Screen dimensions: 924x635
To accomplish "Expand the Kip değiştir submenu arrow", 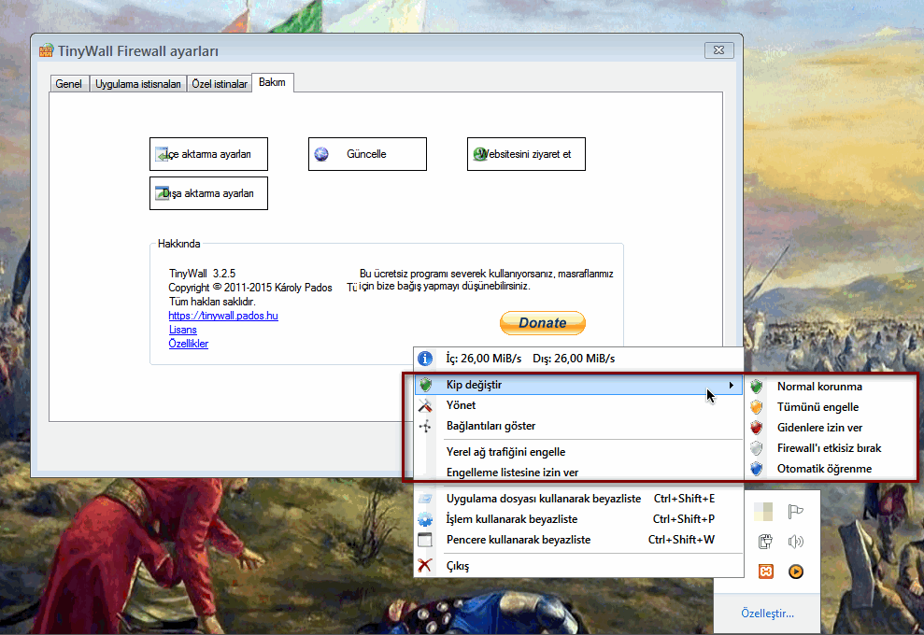I will click(732, 385).
